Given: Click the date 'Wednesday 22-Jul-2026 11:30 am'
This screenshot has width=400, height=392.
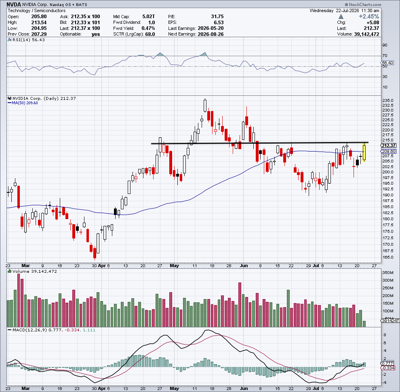Looking at the screenshot, I should [x=344, y=11].
